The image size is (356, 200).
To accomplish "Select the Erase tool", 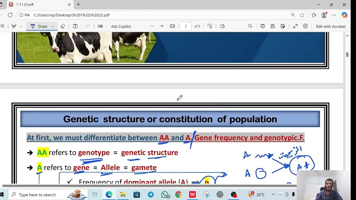I will (x=63, y=26).
